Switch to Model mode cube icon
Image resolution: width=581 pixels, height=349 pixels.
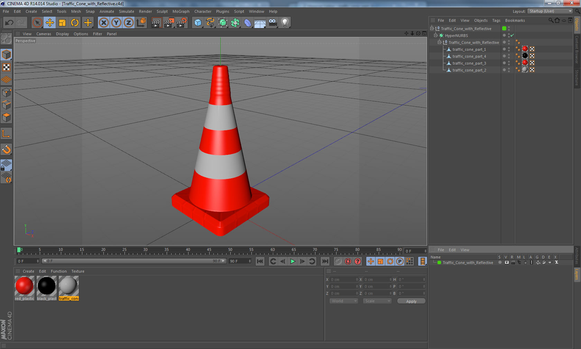7,55
